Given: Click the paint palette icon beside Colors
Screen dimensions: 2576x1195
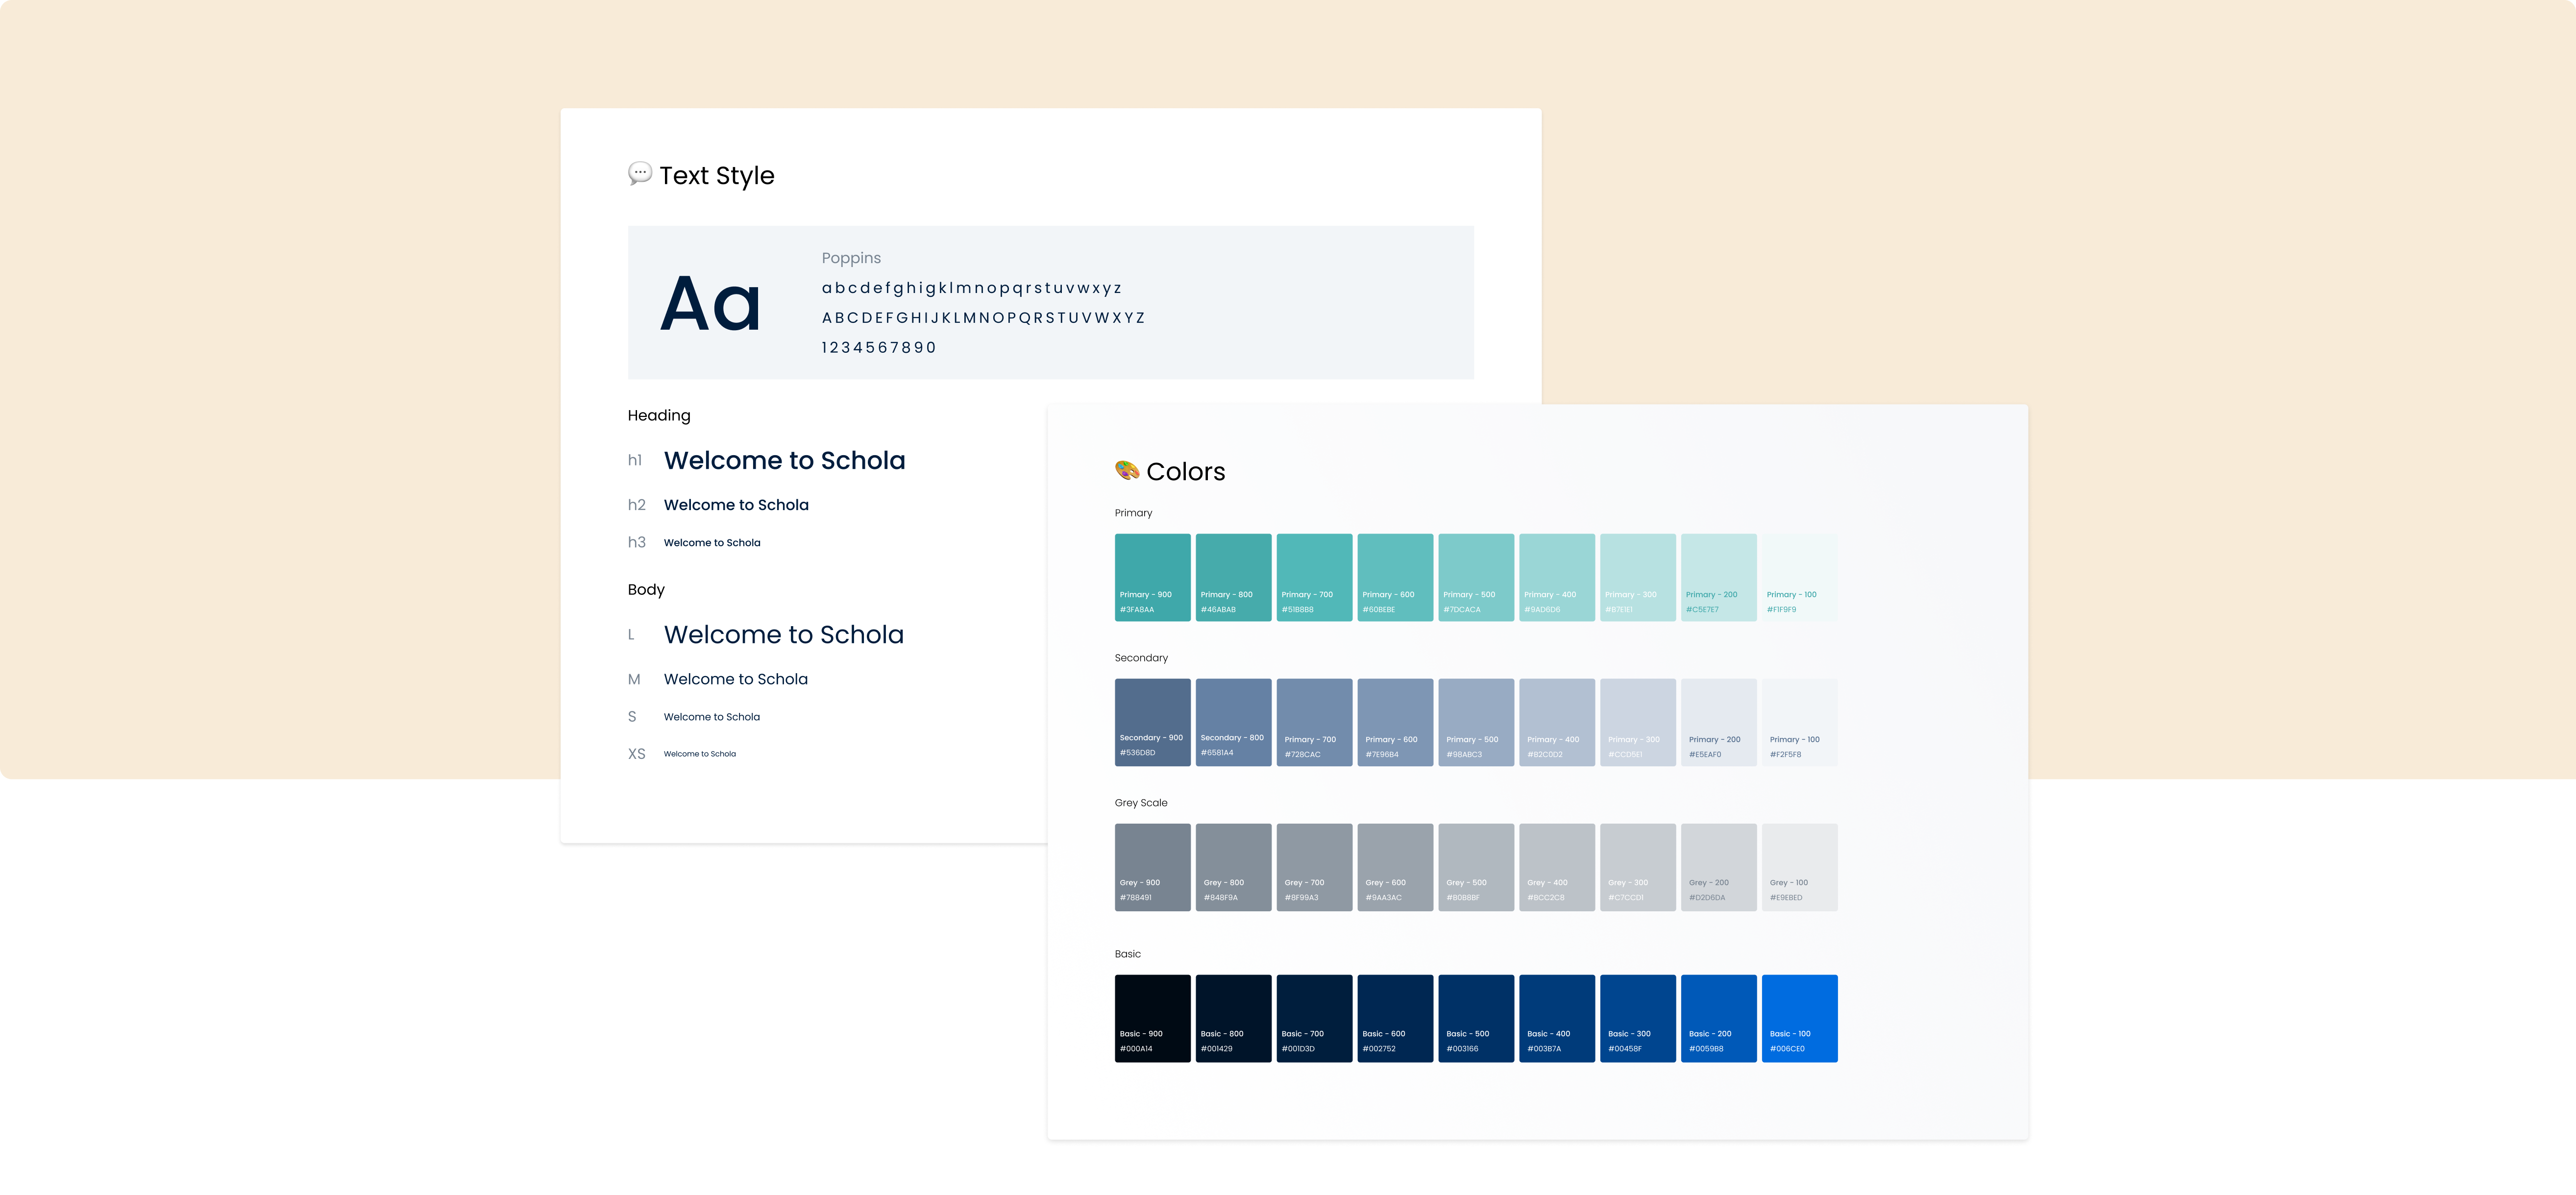Looking at the screenshot, I should [1127, 470].
